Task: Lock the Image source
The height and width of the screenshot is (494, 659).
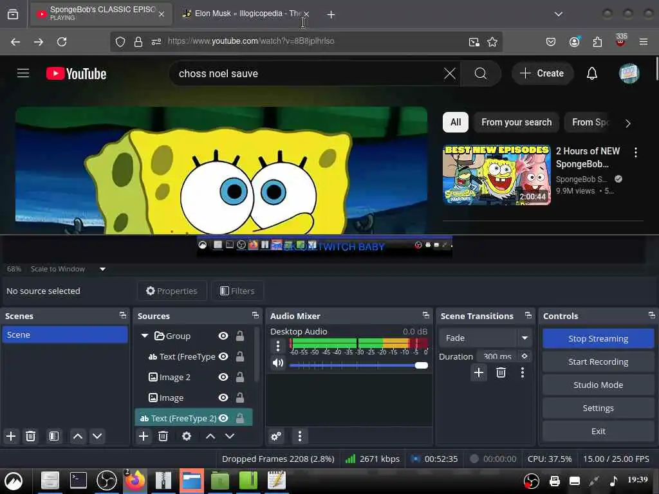Action: click(239, 398)
